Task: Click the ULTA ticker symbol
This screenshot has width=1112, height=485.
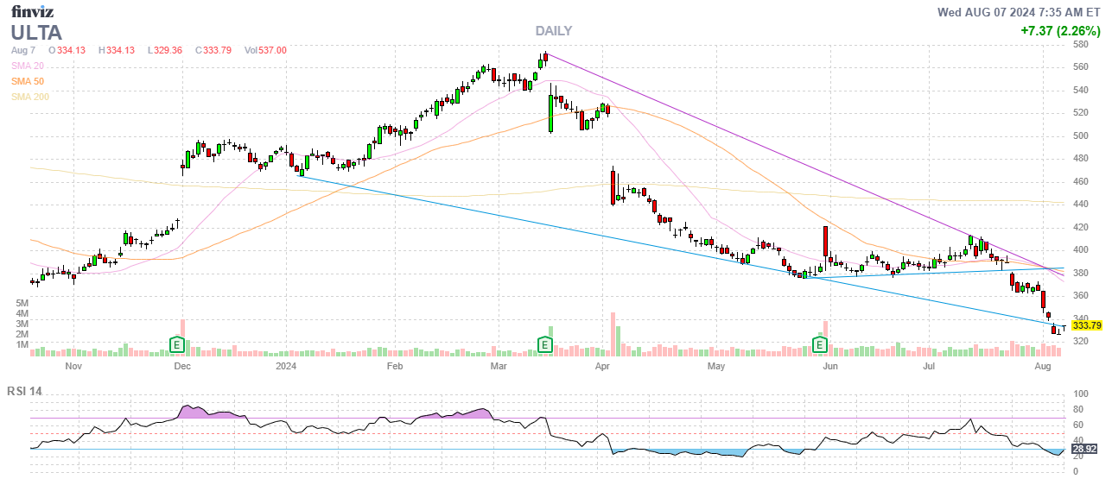Action: pyautogui.click(x=36, y=33)
